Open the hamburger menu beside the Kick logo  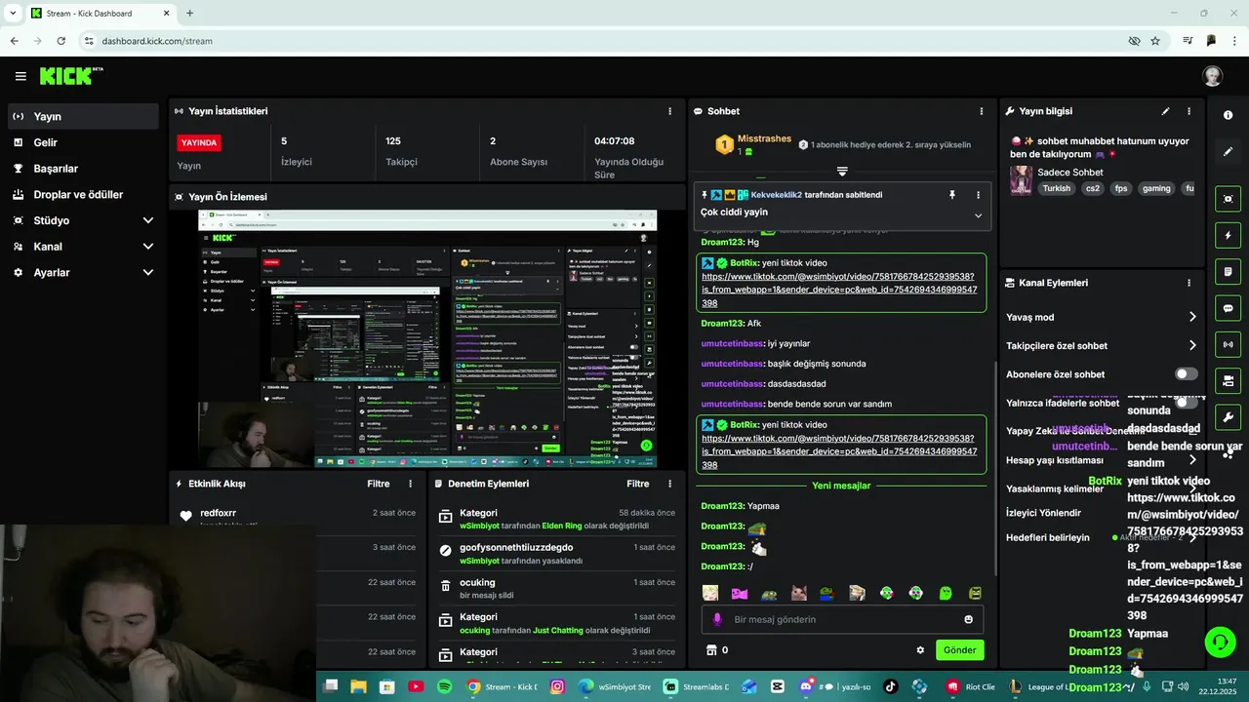20,76
